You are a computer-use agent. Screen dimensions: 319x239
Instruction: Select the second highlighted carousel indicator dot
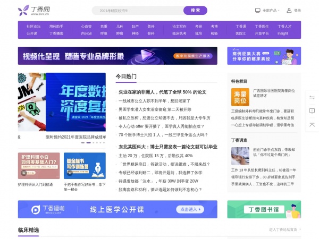point(88,143)
